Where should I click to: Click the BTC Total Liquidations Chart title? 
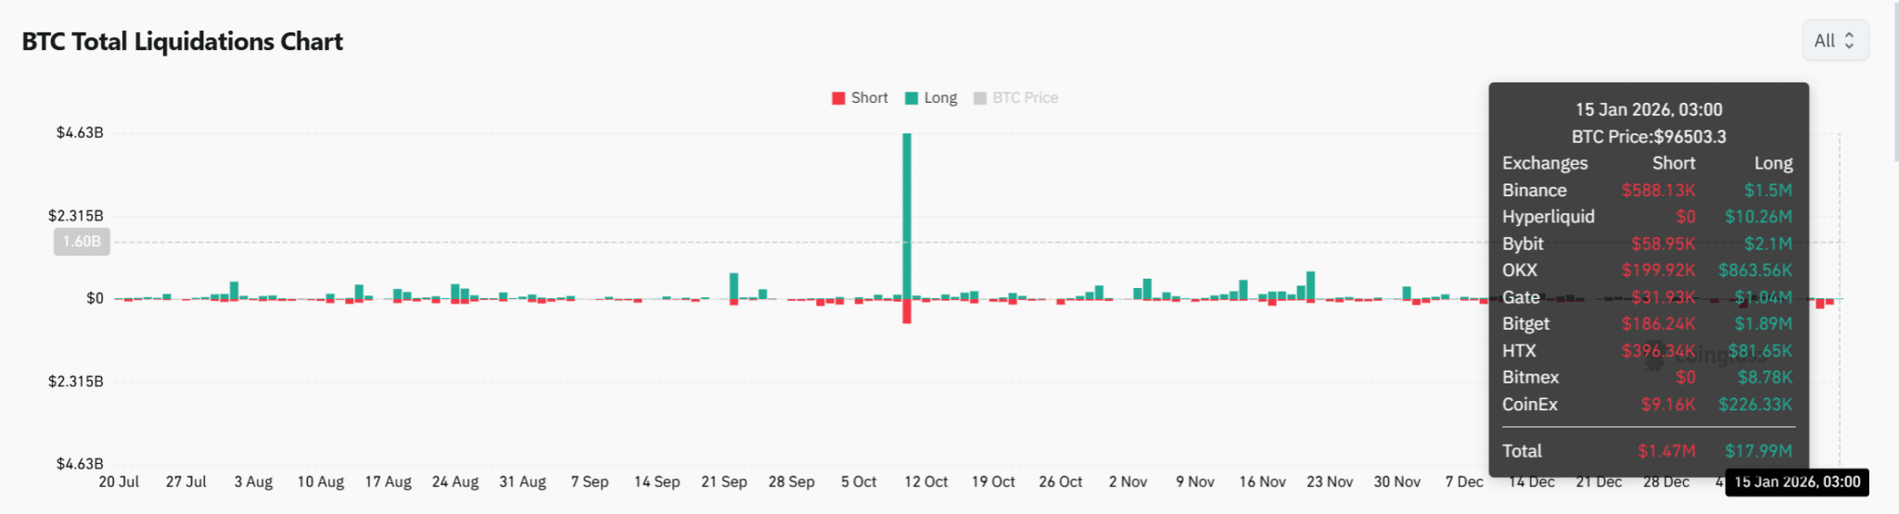183,42
